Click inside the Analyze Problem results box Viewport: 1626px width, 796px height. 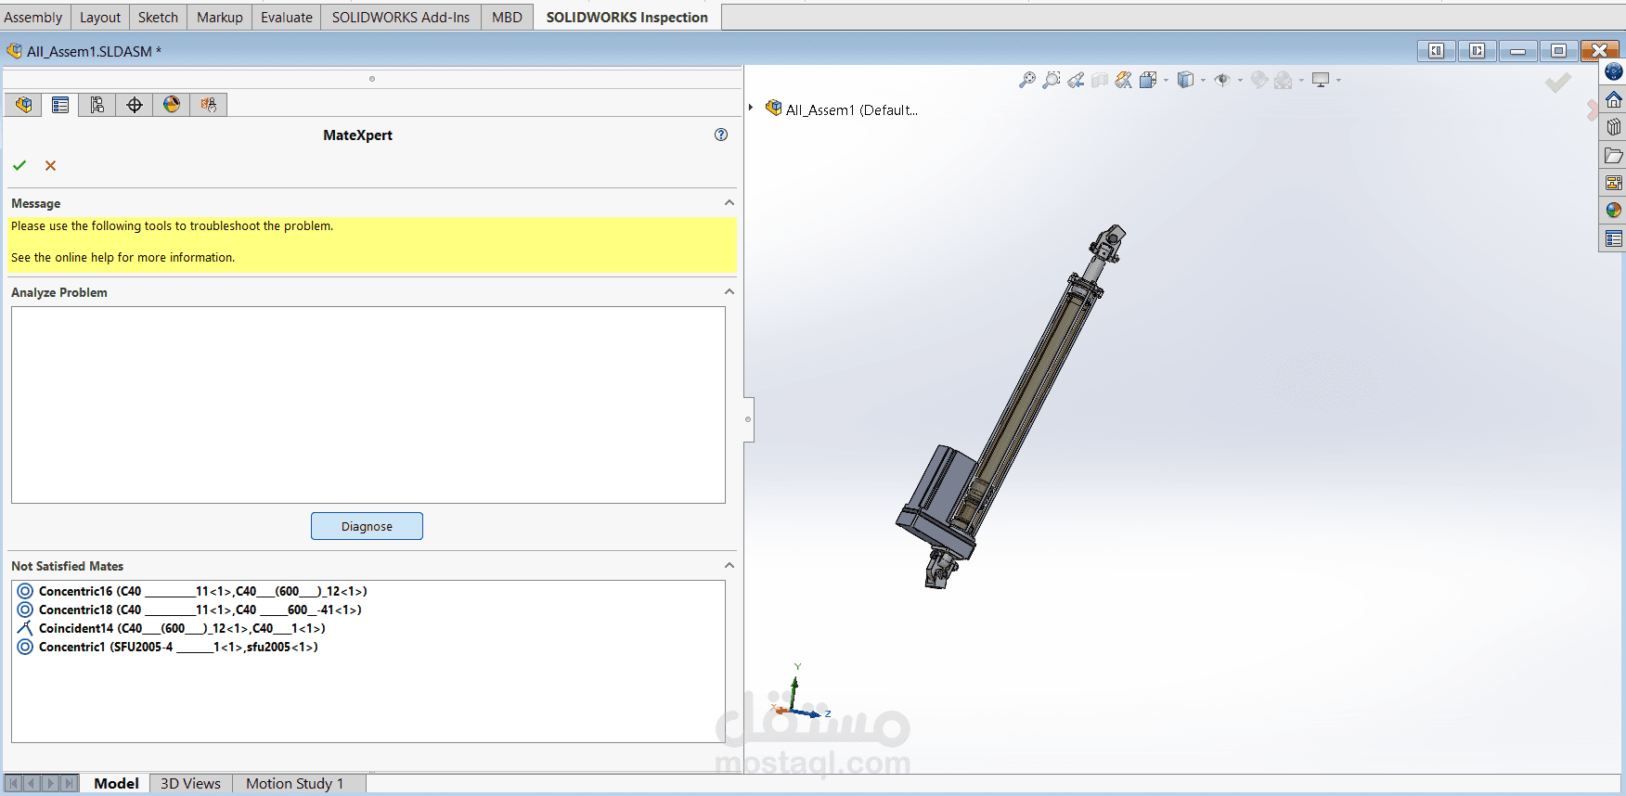click(x=368, y=404)
